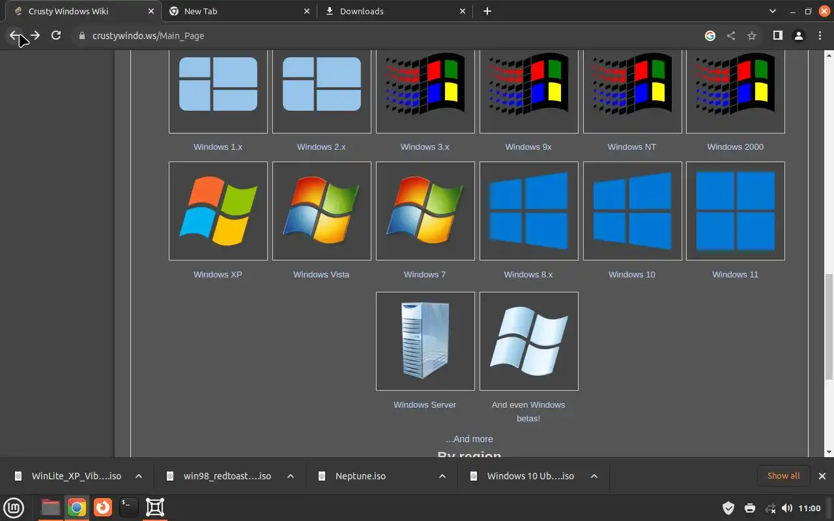This screenshot has width=834, height=521.
Task: Close the Crusty Windows Wiki tab
Action: tap(151, 11)
